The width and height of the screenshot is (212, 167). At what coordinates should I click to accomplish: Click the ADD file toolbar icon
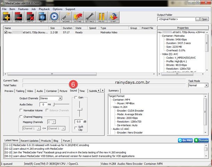(x=6, y=17)
